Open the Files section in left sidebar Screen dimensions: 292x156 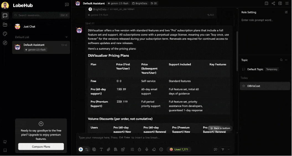coord(5,25)
